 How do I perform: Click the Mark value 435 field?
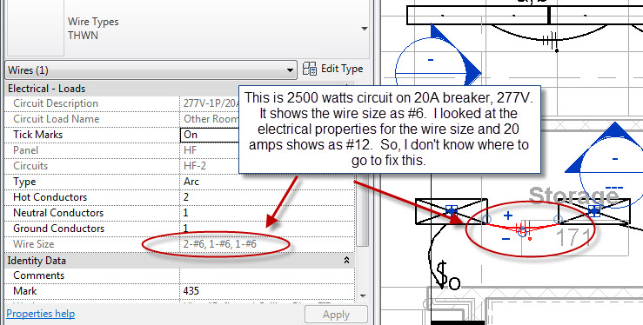[x=267, y=291]
